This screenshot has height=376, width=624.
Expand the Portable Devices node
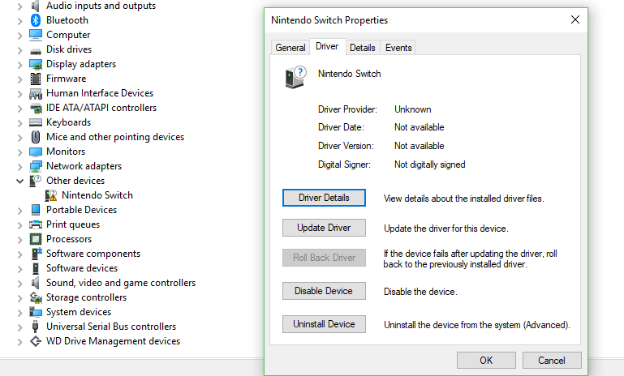20,211
